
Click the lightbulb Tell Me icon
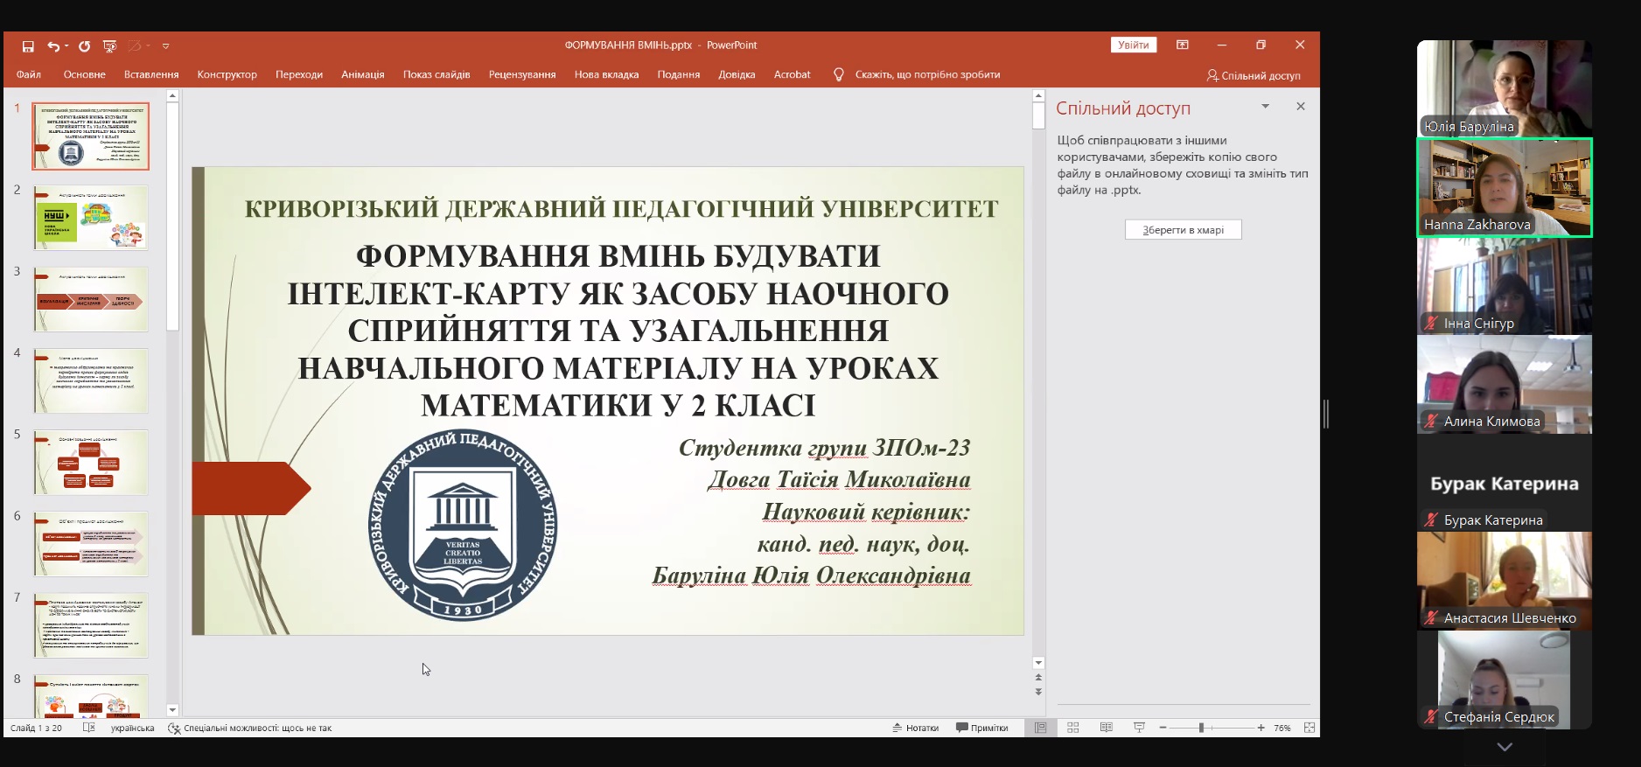(839, 74)
